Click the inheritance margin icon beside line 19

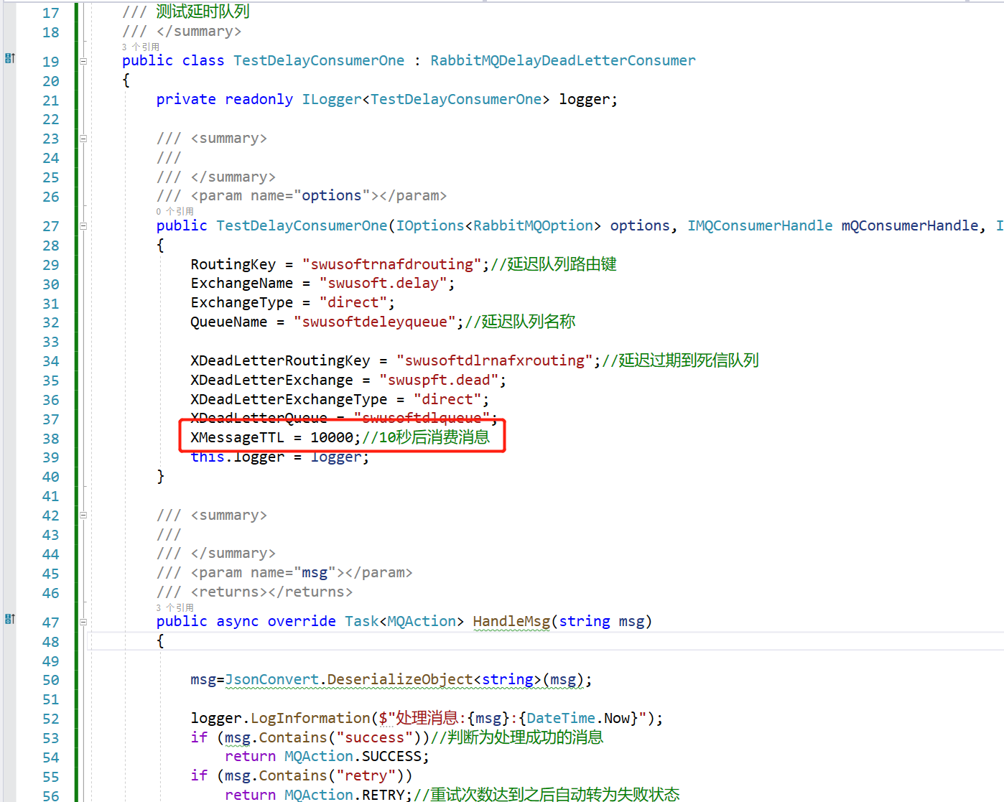coord(10,58)
